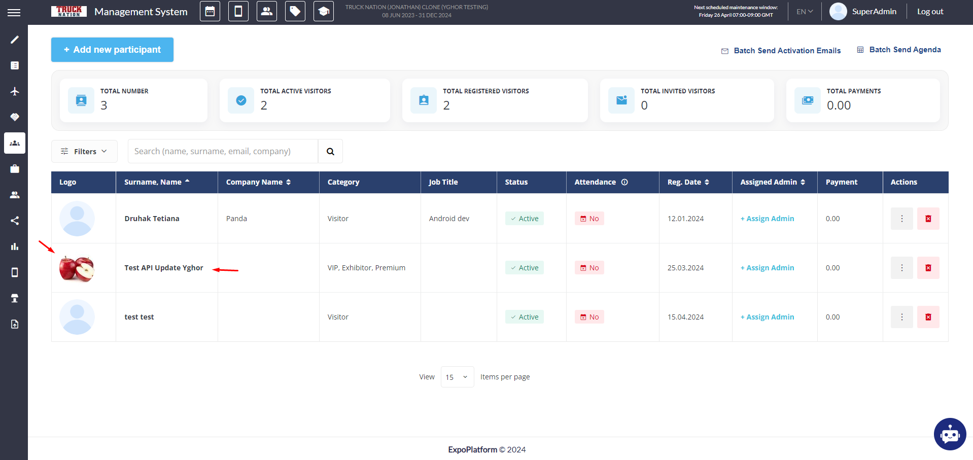973x460 pixels.
Task: Click the participant search input field
Action: coord(223,151)
